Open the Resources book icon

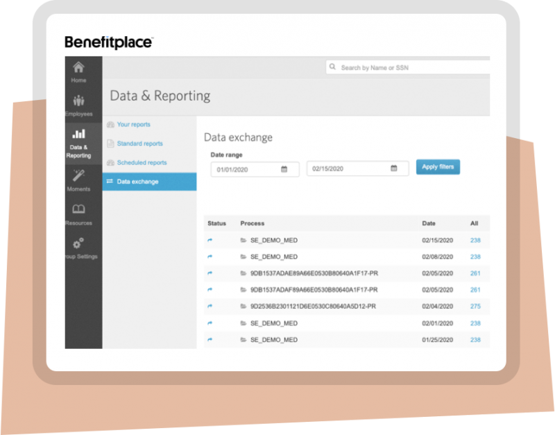coord(78,209)
